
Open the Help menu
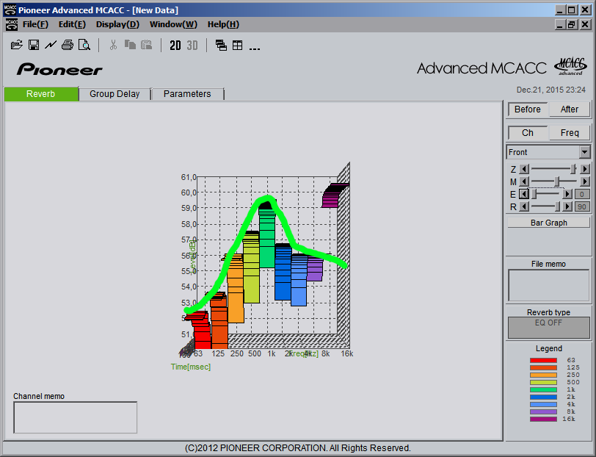tap(223, 24)
